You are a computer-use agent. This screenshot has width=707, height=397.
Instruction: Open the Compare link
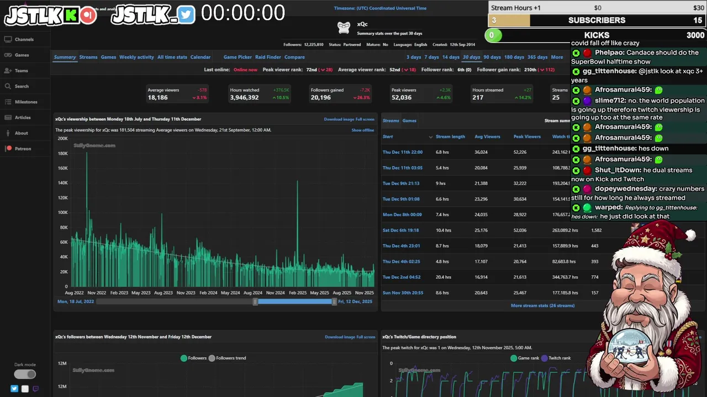[x=294, y=57]
